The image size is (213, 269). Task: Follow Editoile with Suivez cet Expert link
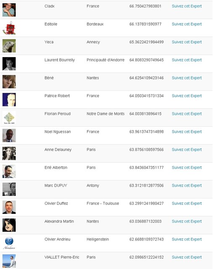[187, 24]
